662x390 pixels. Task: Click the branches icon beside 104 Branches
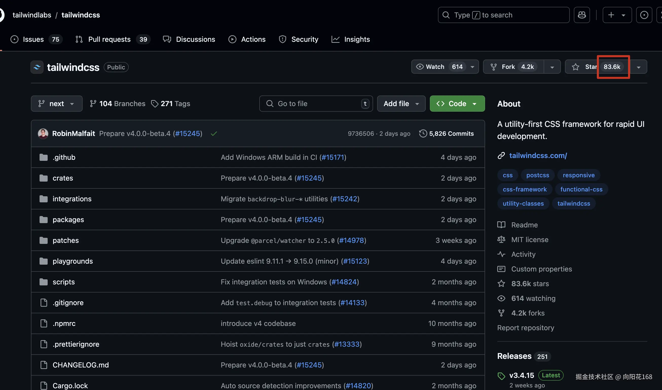click(x=93, y=104)
